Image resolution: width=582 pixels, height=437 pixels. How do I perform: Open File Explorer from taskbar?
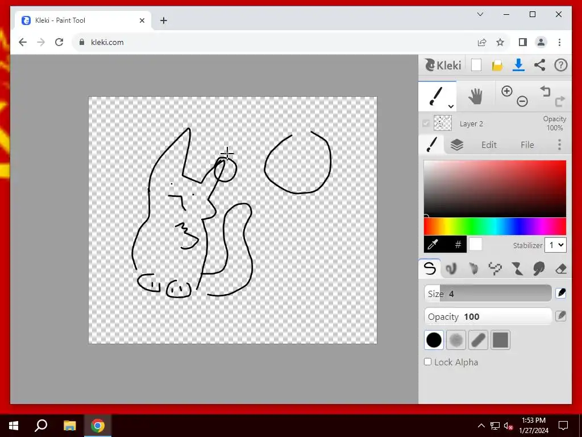[69, 426]
